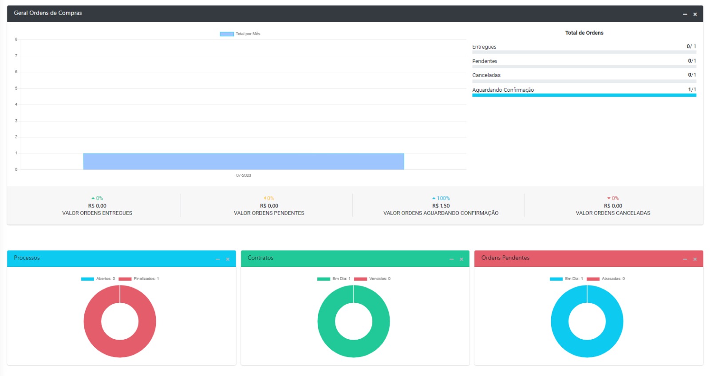Collapse the Ordens Pendentes card

685,259
